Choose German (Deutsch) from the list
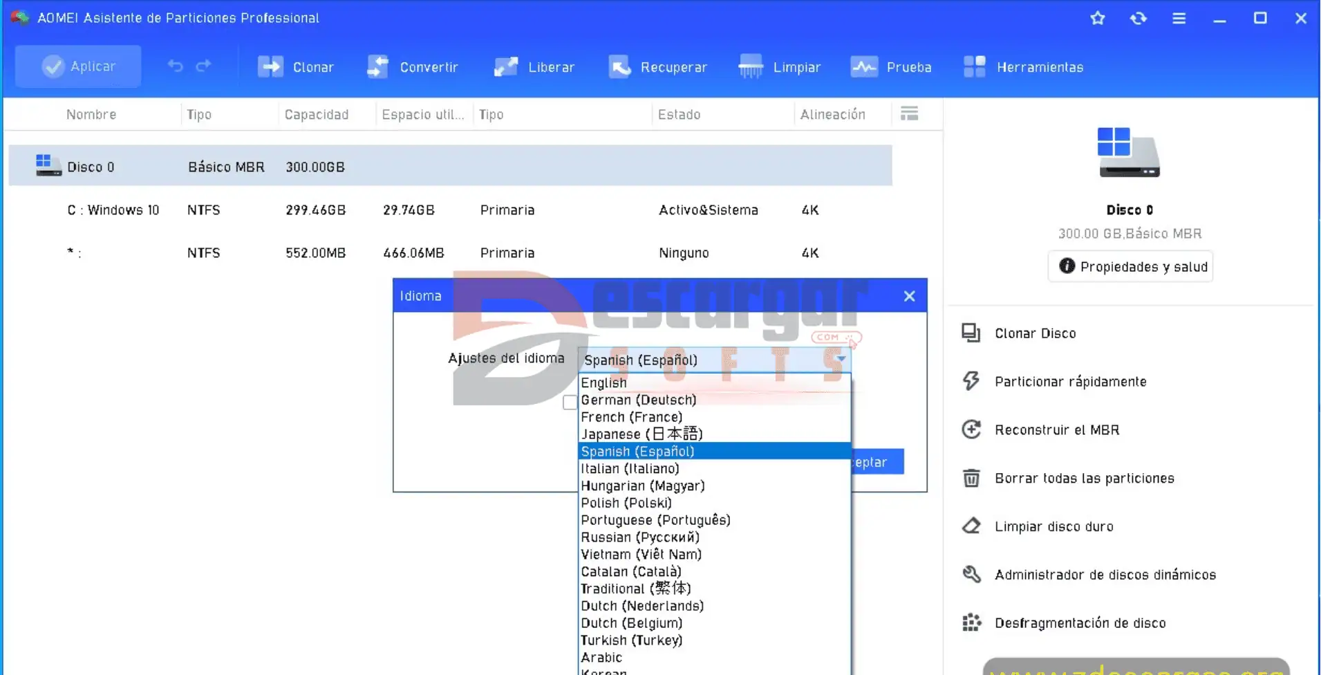1321x675 pixels. coord(714,400)
